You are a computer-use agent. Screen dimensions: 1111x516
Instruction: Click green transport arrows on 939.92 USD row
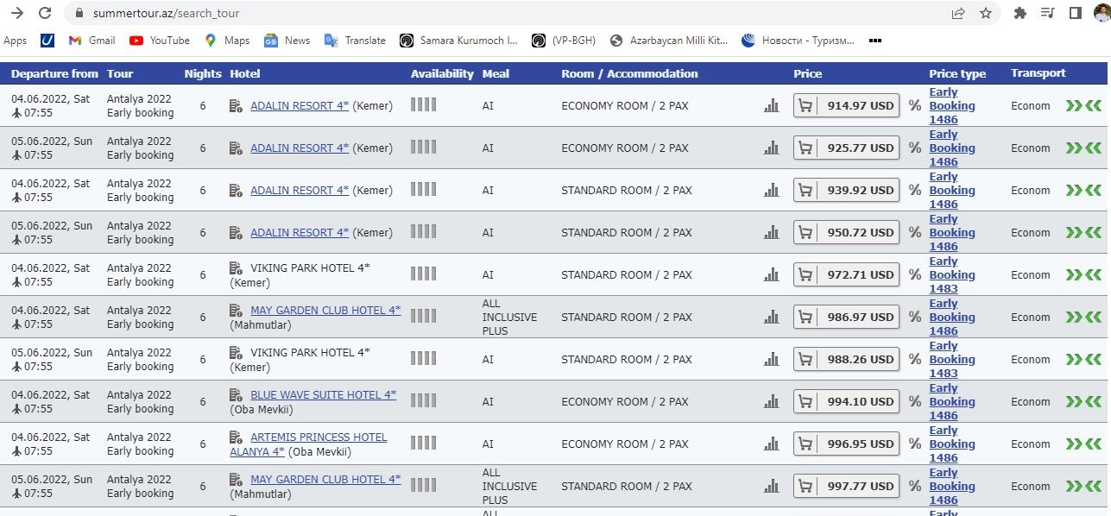[1083, 190]
